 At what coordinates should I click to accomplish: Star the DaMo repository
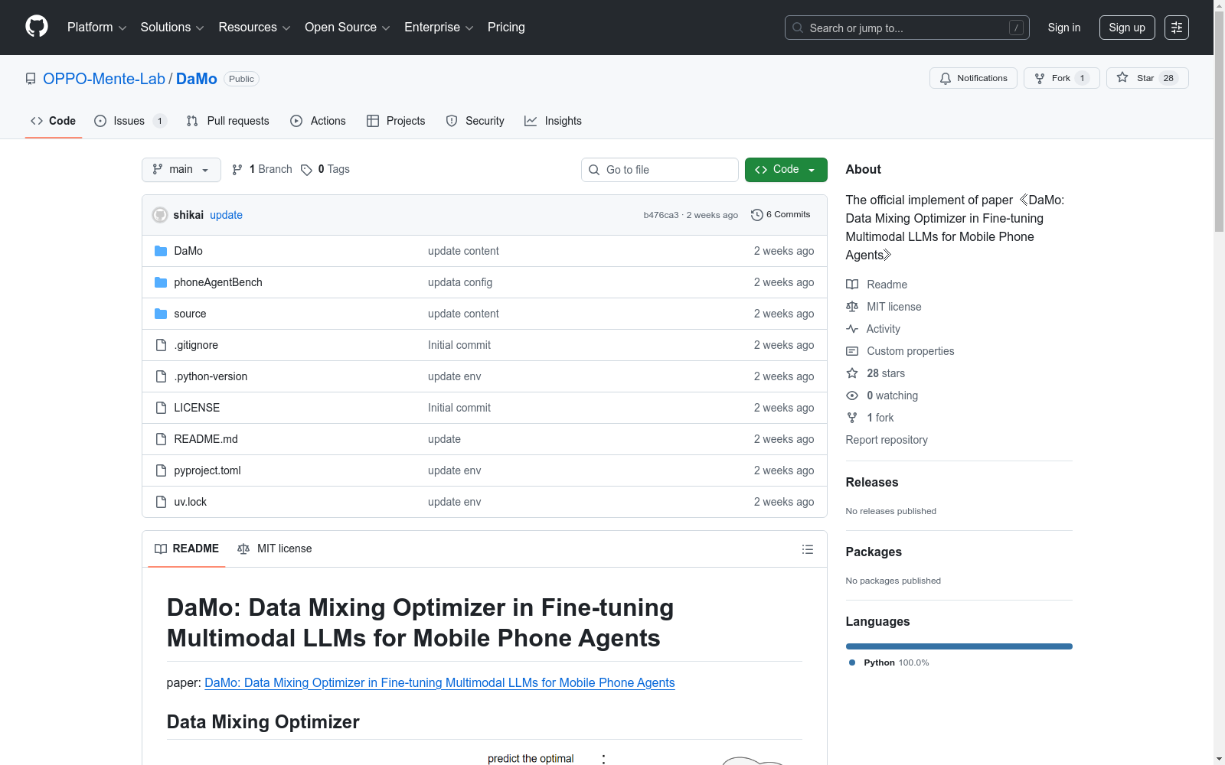pos(1147,78)
